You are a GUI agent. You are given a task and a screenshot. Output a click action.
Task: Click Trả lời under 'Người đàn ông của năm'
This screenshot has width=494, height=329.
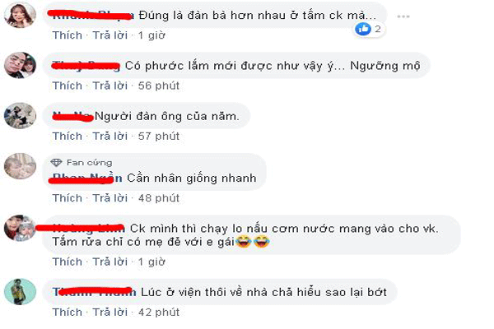pyautogui.click(x=110, y=136)
